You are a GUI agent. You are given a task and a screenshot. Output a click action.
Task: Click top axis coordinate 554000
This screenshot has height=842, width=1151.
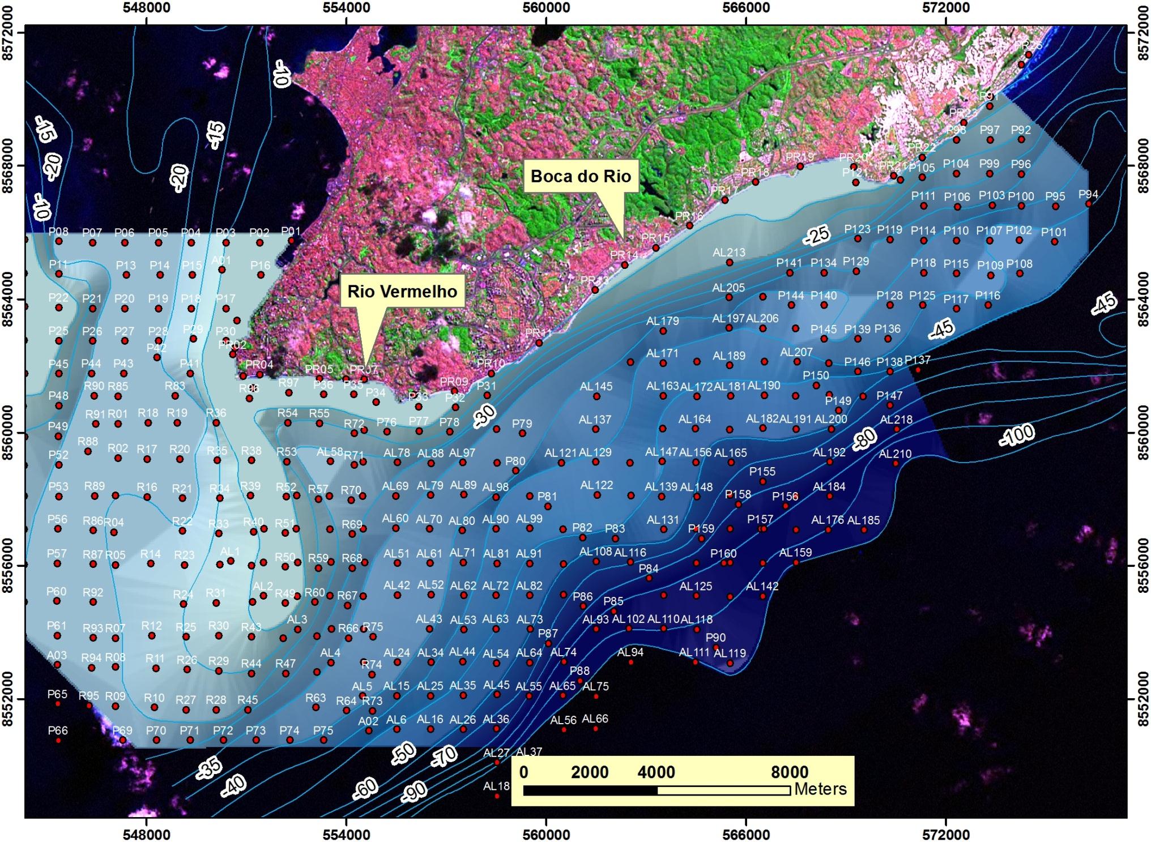tap(346, 8)
